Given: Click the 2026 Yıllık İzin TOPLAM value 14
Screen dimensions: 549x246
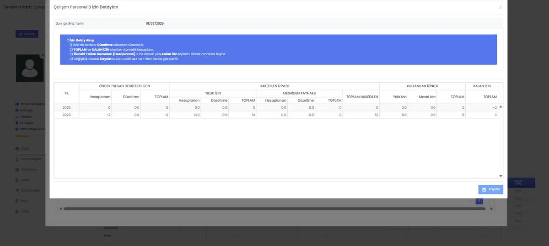Looking at the screenshot, I should click(242, 115).
